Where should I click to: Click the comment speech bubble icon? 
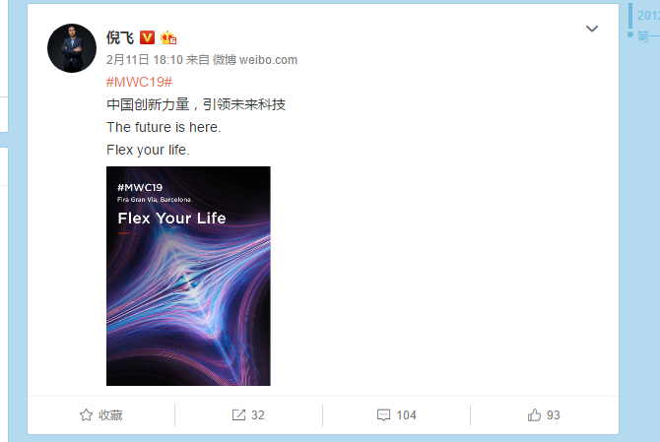pyautogui.click(x=383, y=415)
